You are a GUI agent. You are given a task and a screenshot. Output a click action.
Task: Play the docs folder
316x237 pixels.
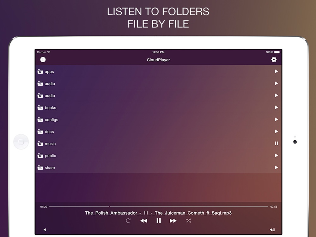(x=276, y=131)
